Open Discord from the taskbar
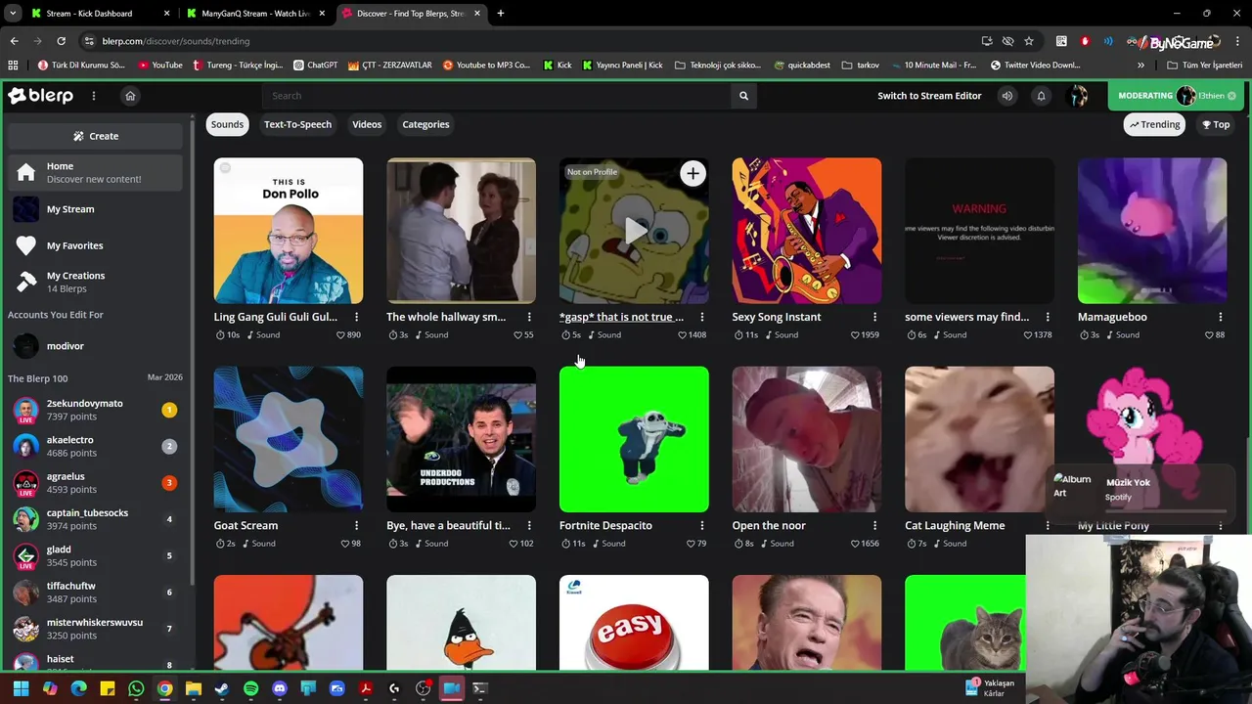The width and height of the screenshot is (1252, 704). [x=280, y=688]
